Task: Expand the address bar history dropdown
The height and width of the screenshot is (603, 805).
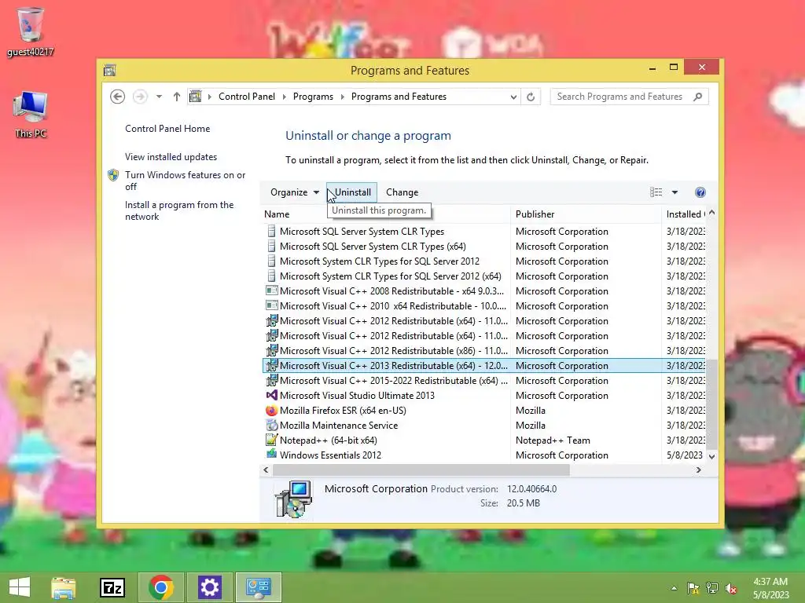Action: coord(513,97)
